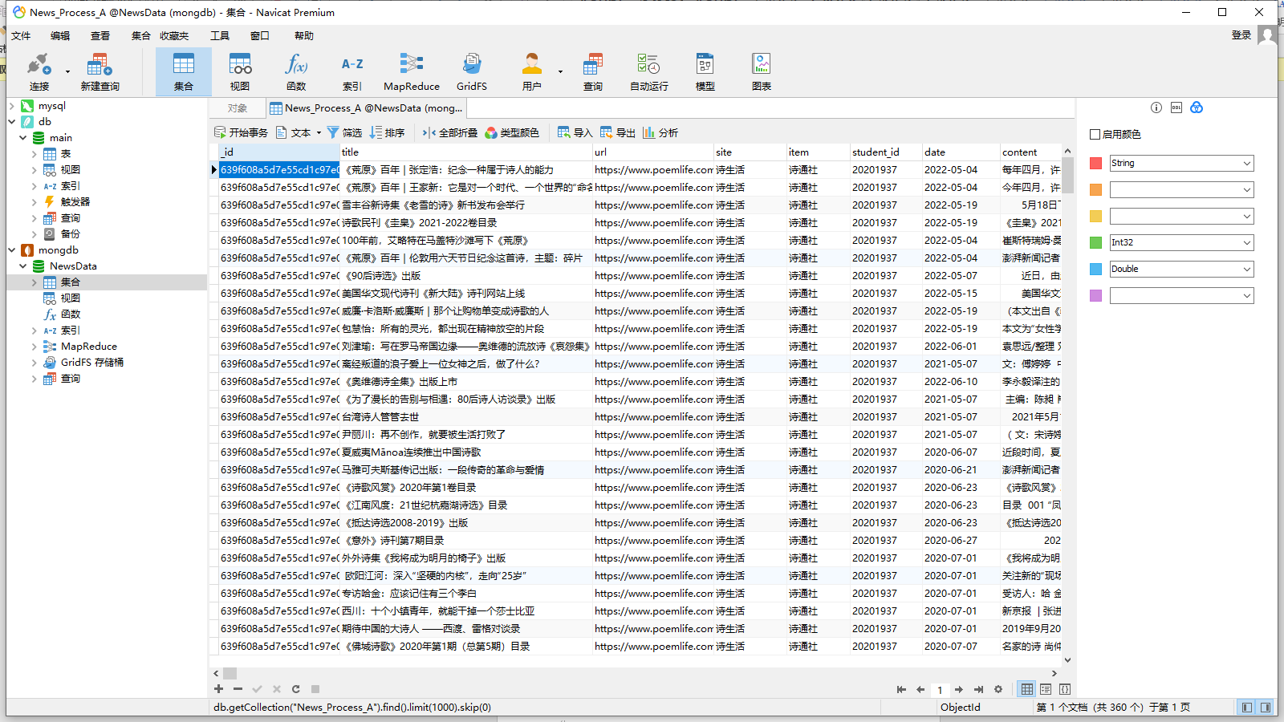The image size is (1284, 722).
Task: Open the 类型颜色 type color tool
Action: click(512, 132)
